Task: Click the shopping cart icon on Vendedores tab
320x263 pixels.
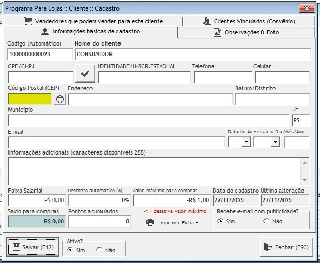Action: point(28,21)
